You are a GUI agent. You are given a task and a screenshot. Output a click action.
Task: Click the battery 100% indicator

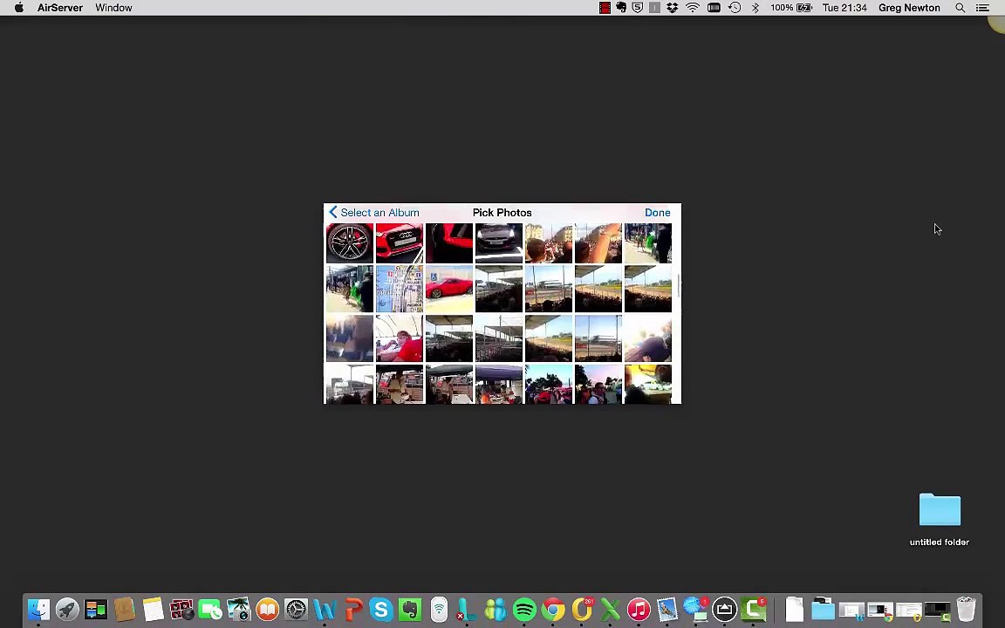(791, 8)
